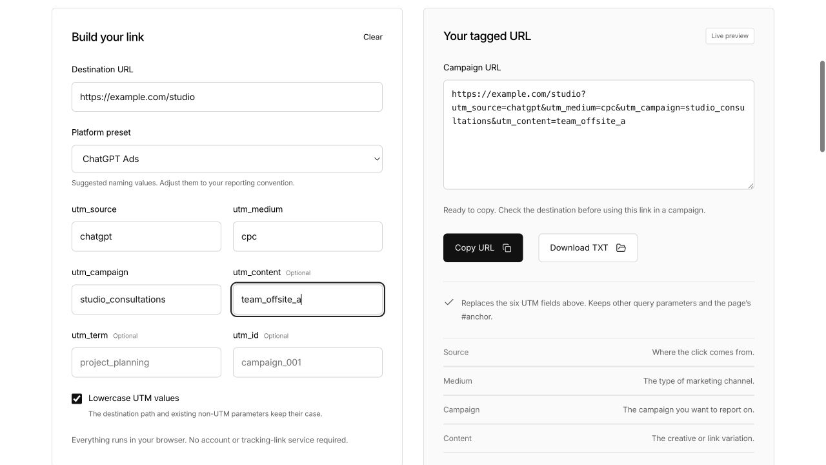The image size is (826, 465).
Task: Click the 'Where the click comes from.' text
Action: coord(703,353)
